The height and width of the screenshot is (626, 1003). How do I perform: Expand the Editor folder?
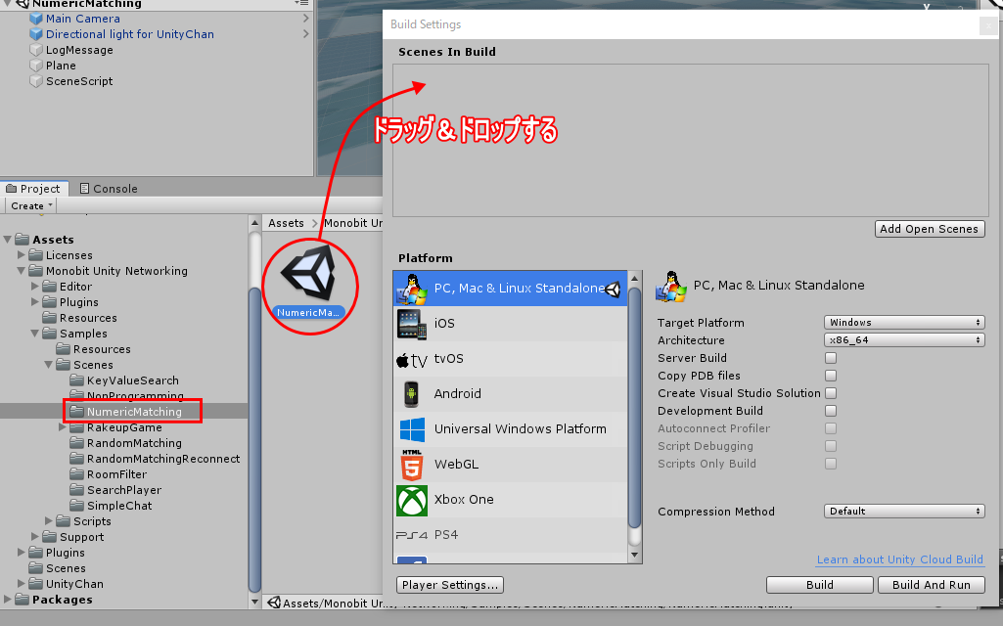pos(35,287)
